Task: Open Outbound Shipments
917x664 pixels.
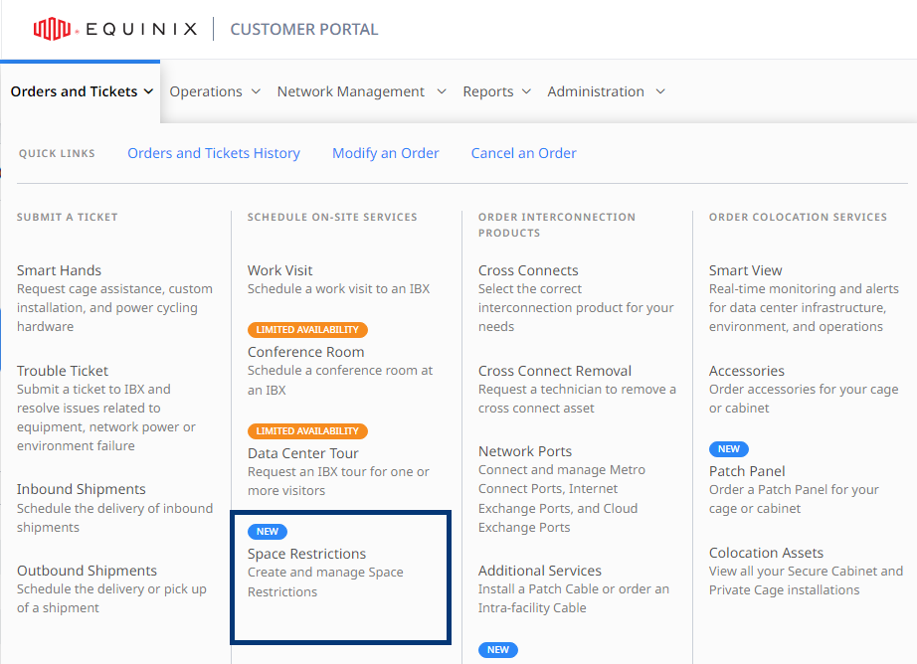Action: 88,571
